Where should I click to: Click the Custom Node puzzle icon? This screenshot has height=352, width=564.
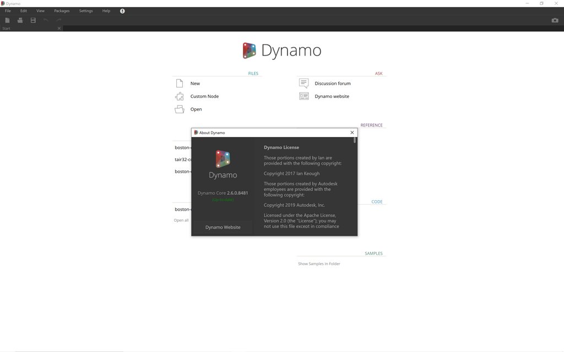click(x=180, y=96)
